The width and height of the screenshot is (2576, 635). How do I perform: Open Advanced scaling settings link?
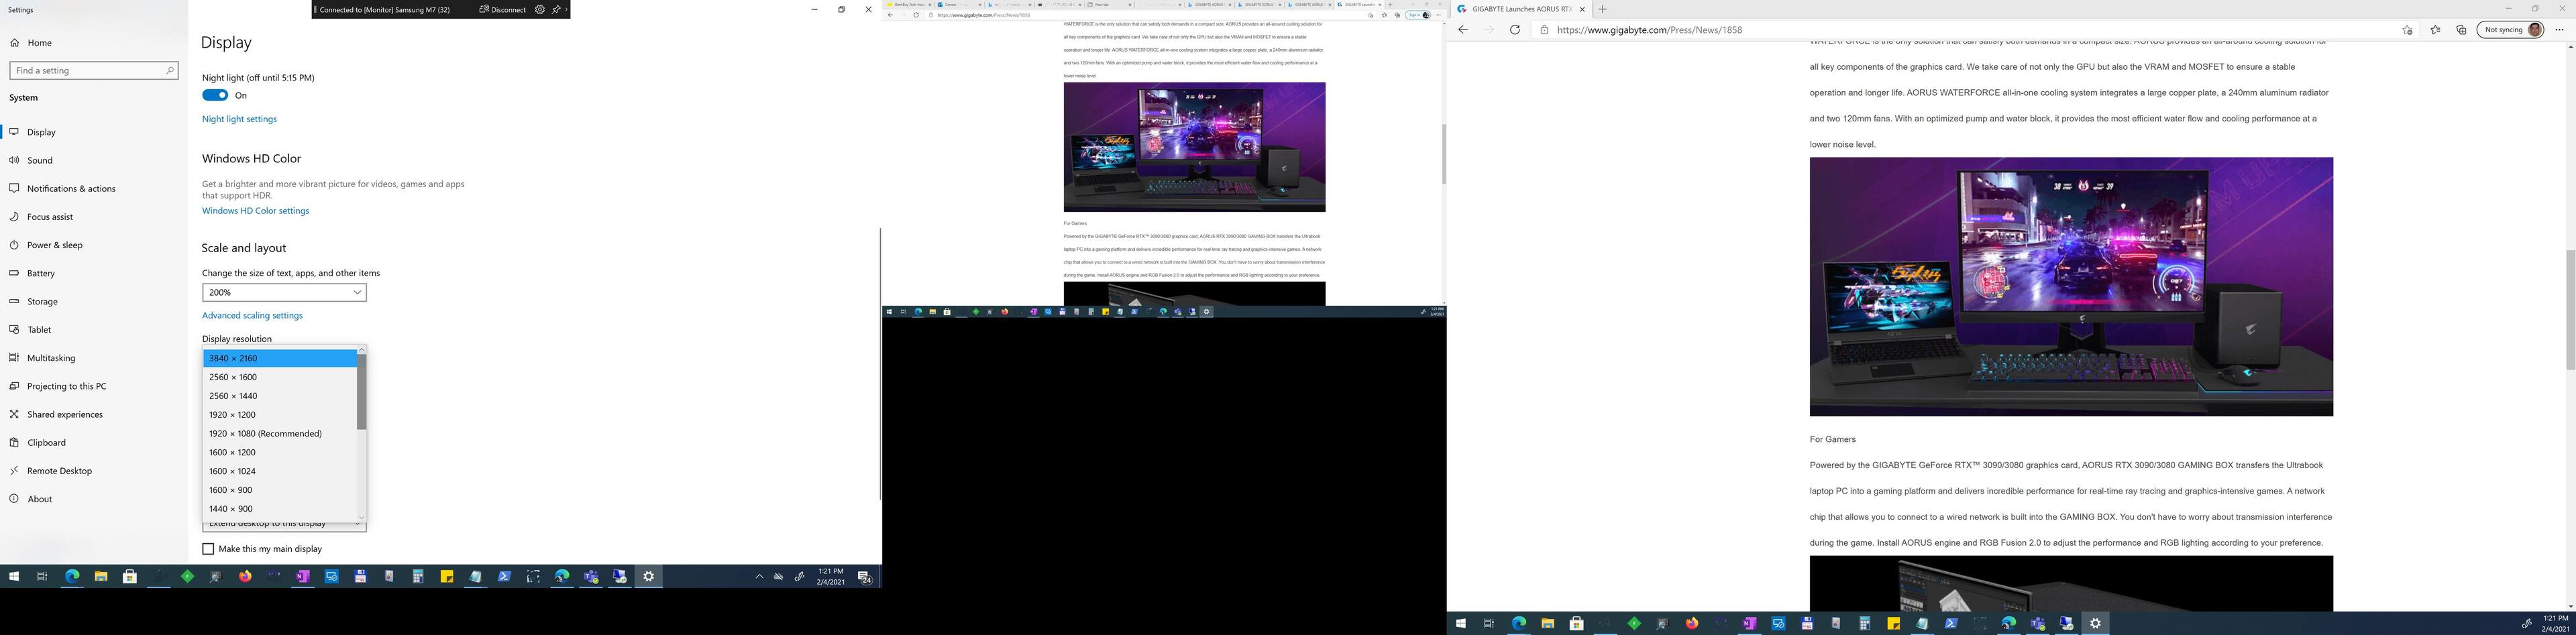(252, 316)
